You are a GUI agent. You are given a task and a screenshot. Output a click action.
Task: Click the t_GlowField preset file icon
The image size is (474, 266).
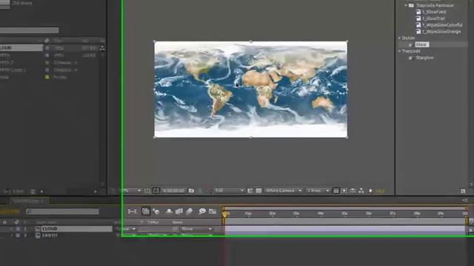(418, 12)
